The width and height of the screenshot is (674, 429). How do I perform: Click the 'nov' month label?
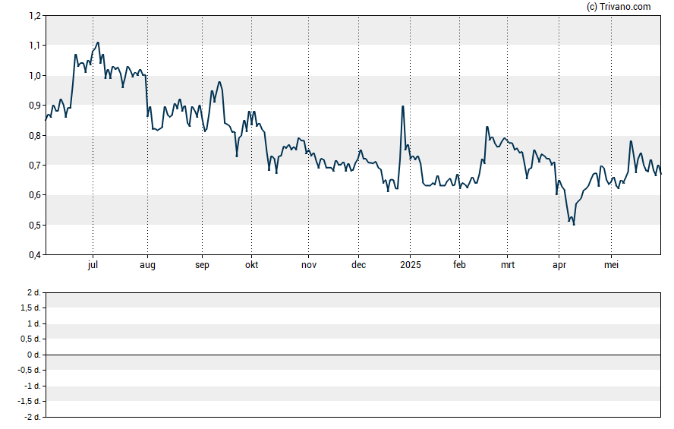click(x=309, y=265)
